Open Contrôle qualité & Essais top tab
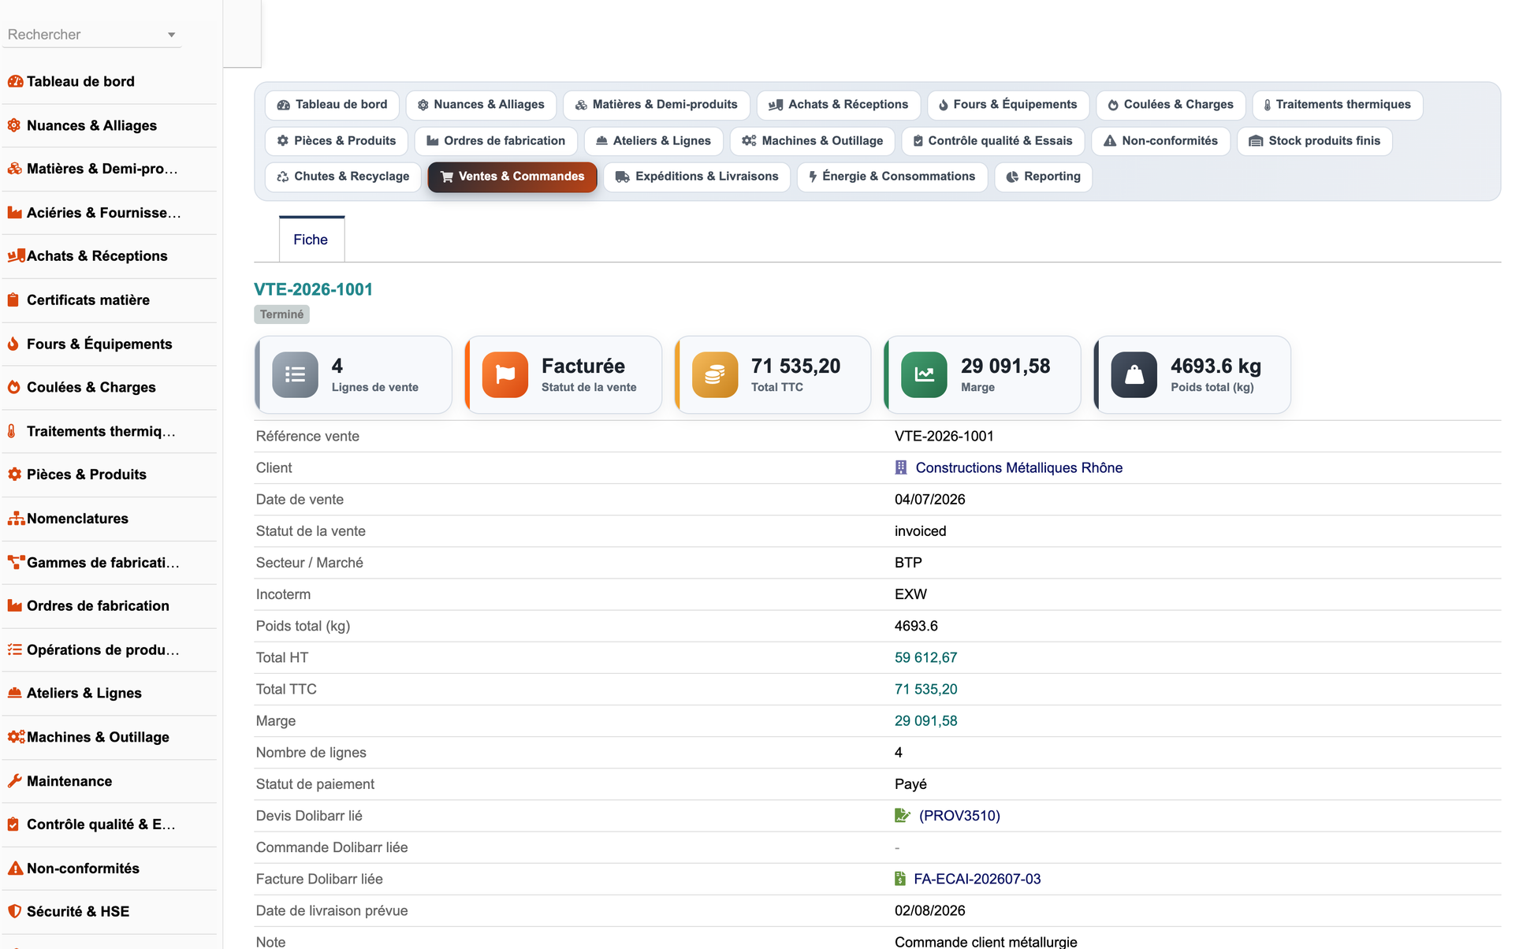 [x=992, y=141]
